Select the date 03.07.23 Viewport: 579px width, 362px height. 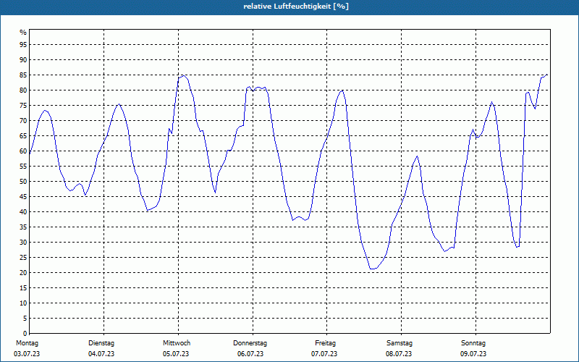pos(27,354)
